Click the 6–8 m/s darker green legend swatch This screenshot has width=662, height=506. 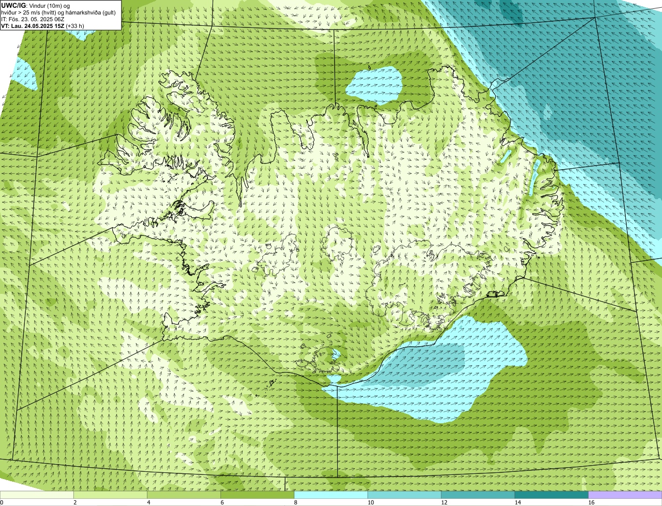(258, 495)
